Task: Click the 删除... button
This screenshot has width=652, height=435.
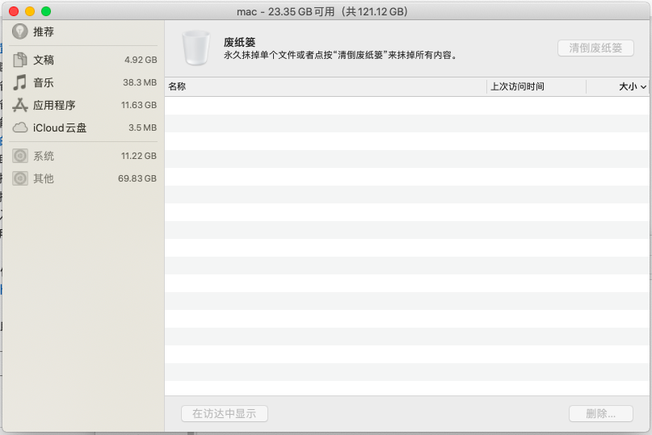Action: tap(601, 413)
